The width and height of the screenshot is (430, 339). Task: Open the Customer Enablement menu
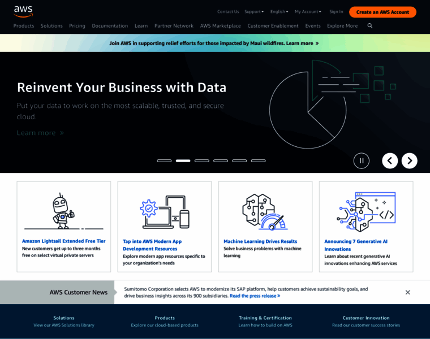pos(273,26)
